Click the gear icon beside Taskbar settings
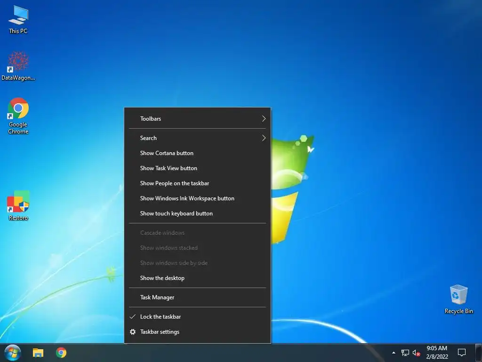Image resolution: width=482 pixels, height=362 pixels. tap(132, 331)
